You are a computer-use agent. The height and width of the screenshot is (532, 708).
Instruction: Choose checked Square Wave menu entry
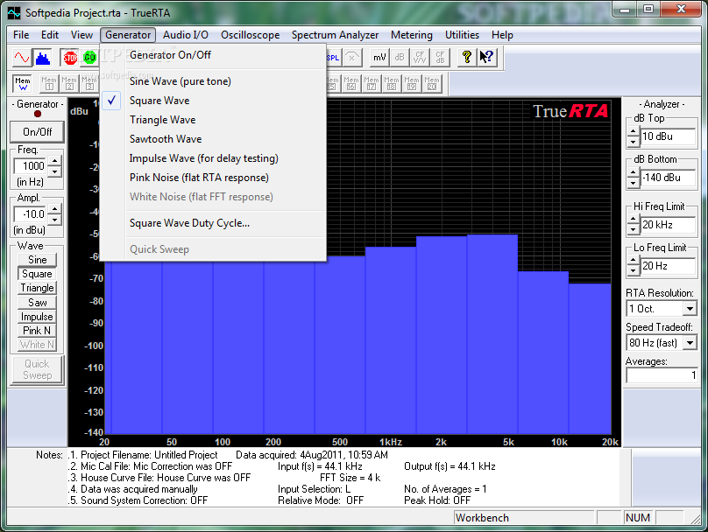tap(213, 101)
